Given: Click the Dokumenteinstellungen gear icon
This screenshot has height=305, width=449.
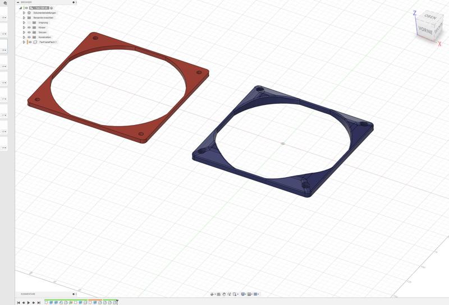Looking at the screenshot, I should (x=29, y=13).
